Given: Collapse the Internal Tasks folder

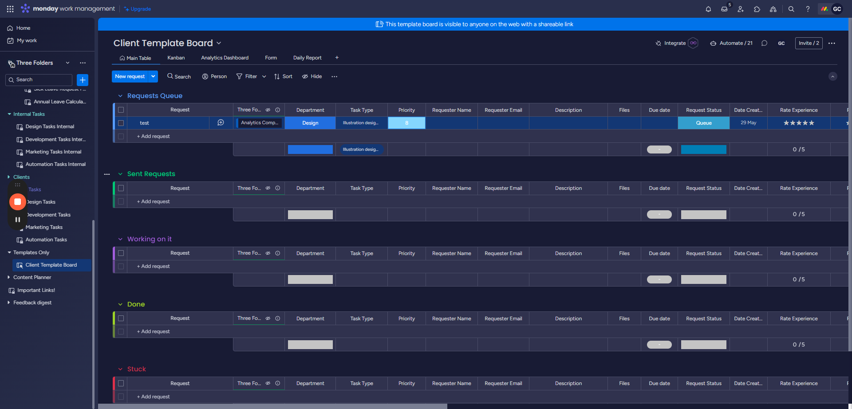Looking at the screenshot, I should tap(9, 114).
